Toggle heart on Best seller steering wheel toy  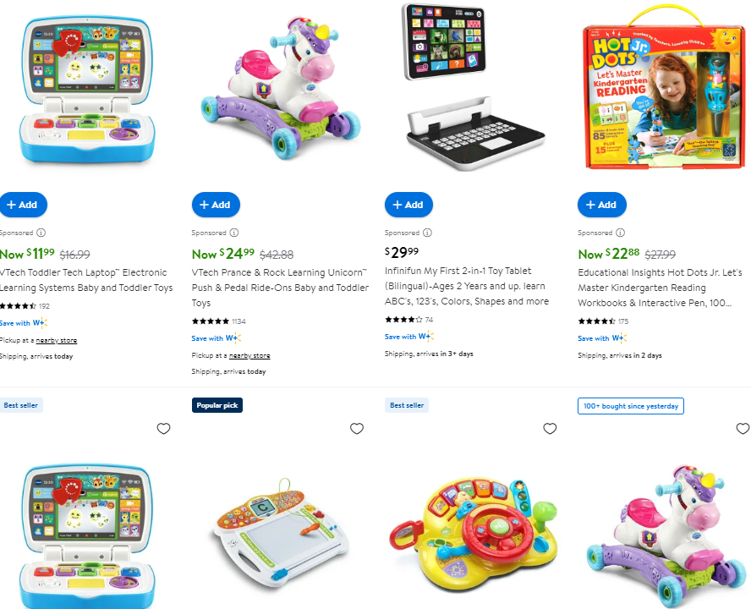click(550, 428)
